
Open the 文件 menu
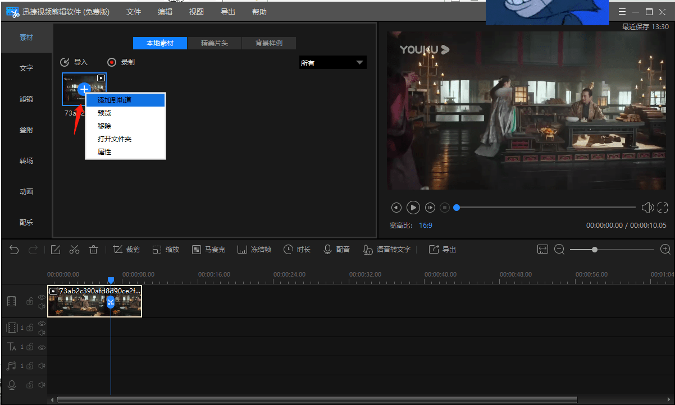[134, 12]
